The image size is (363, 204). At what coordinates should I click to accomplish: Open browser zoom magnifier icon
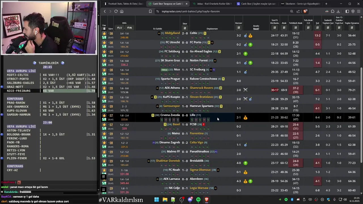point(292,11)
